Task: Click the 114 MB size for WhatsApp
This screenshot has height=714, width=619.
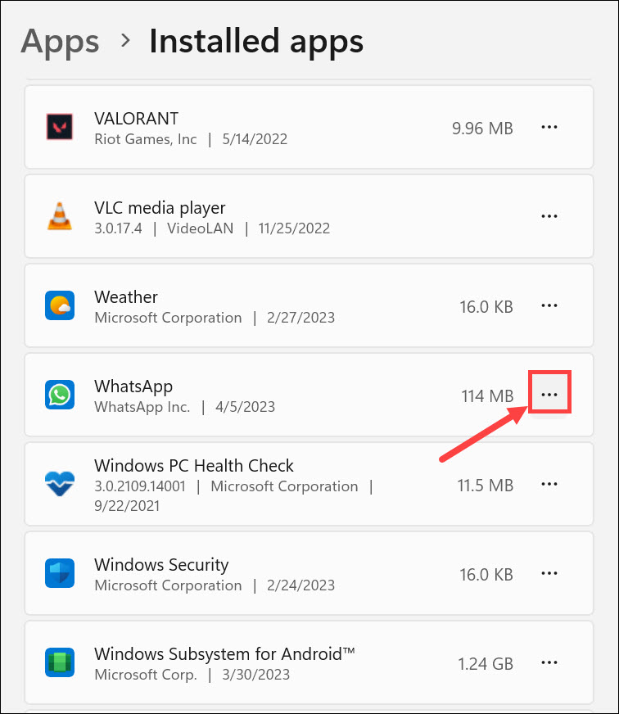Action: coord(487,396)
